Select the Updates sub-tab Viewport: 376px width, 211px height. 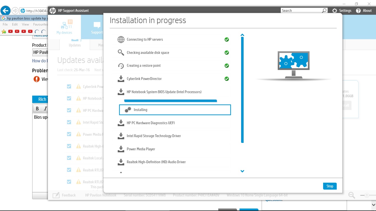coord(75,44)
